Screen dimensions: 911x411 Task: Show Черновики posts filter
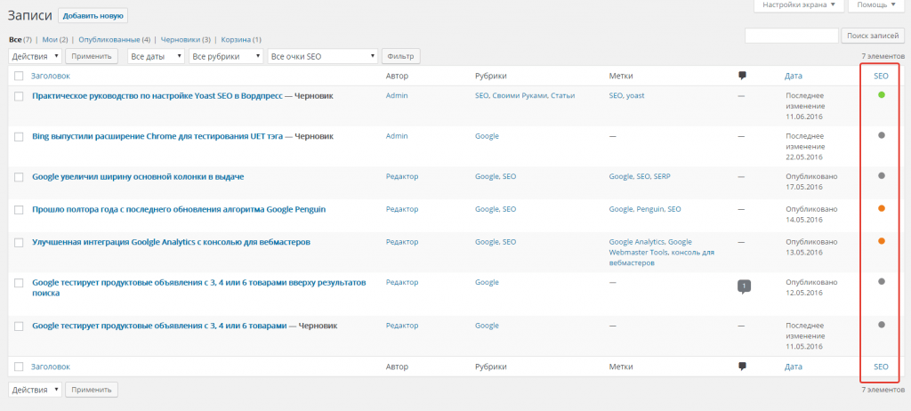click(x=181, y=39)
